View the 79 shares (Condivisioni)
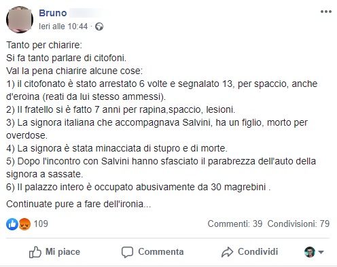337x267 pixels. (x=298, y=224)
